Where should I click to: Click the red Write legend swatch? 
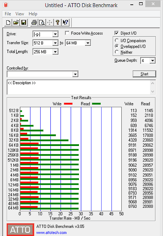[x=68, y=104]
